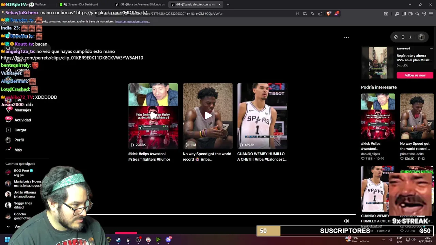
Task: Click the #kick #clips #westcol video caption
Action: 149,157
